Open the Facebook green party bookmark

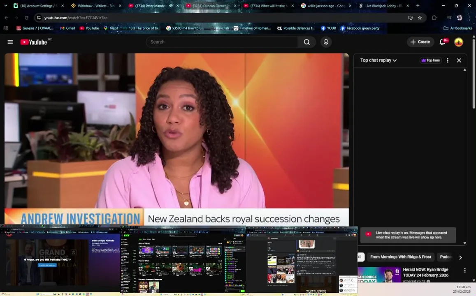360,28
